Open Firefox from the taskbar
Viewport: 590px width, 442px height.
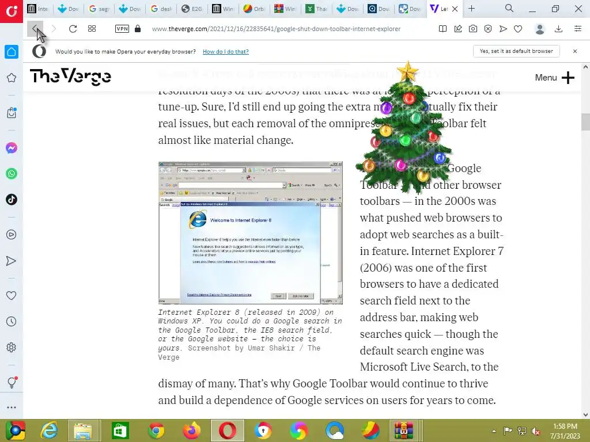coord(191,430)
